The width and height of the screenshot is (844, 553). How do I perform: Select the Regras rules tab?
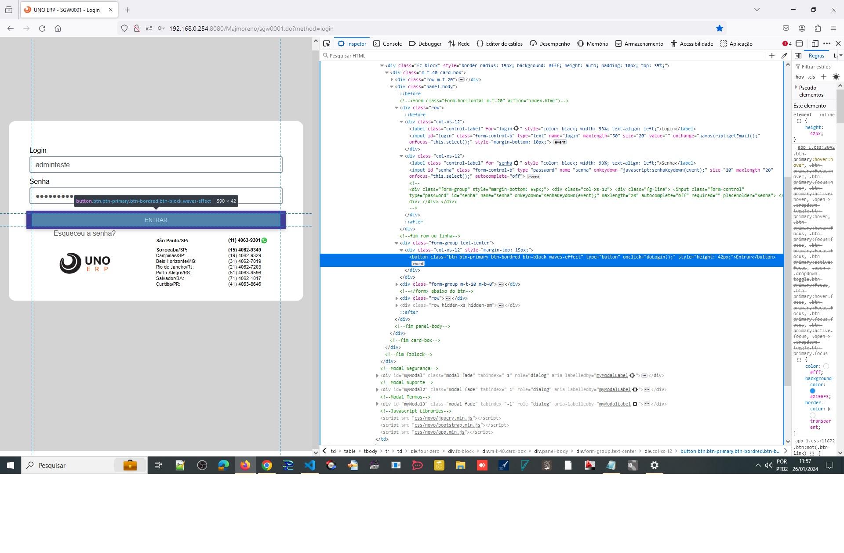(816, 56)
